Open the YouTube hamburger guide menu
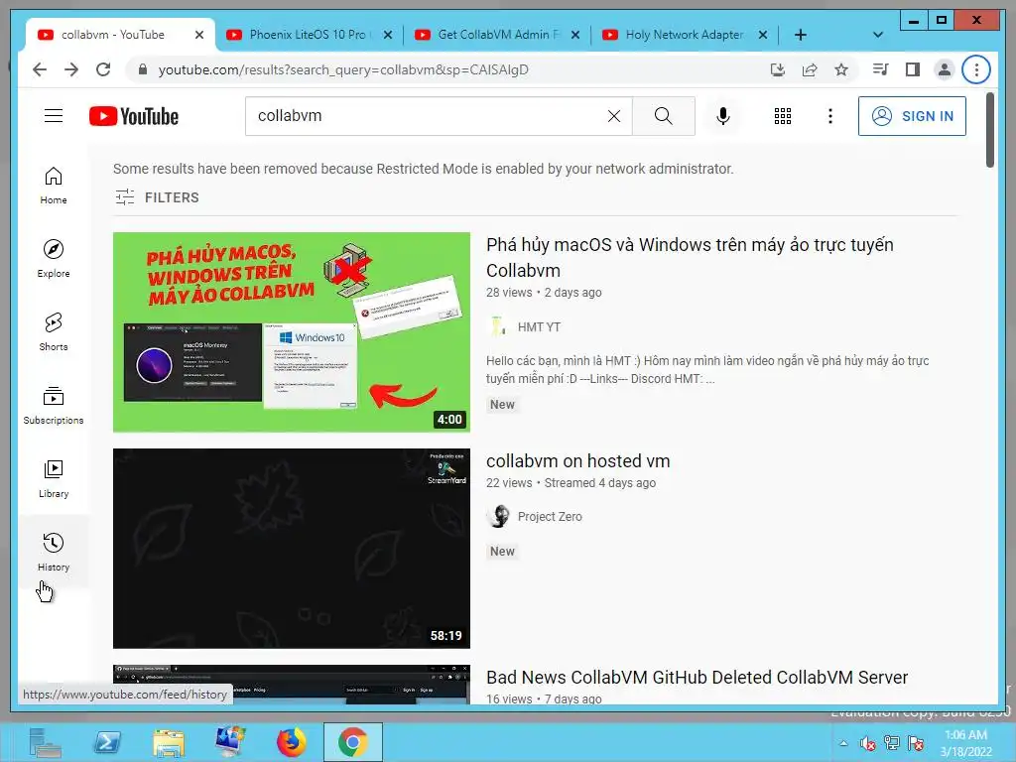The image size is (1016, 762). coord(54,116)
